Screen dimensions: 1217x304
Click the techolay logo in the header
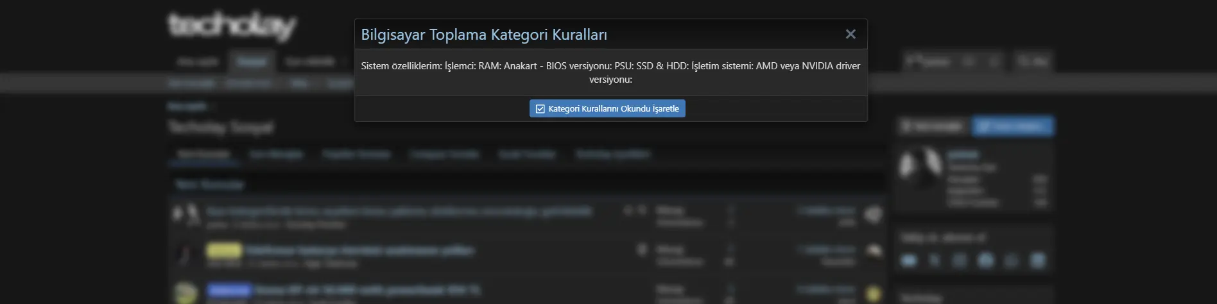232,26
